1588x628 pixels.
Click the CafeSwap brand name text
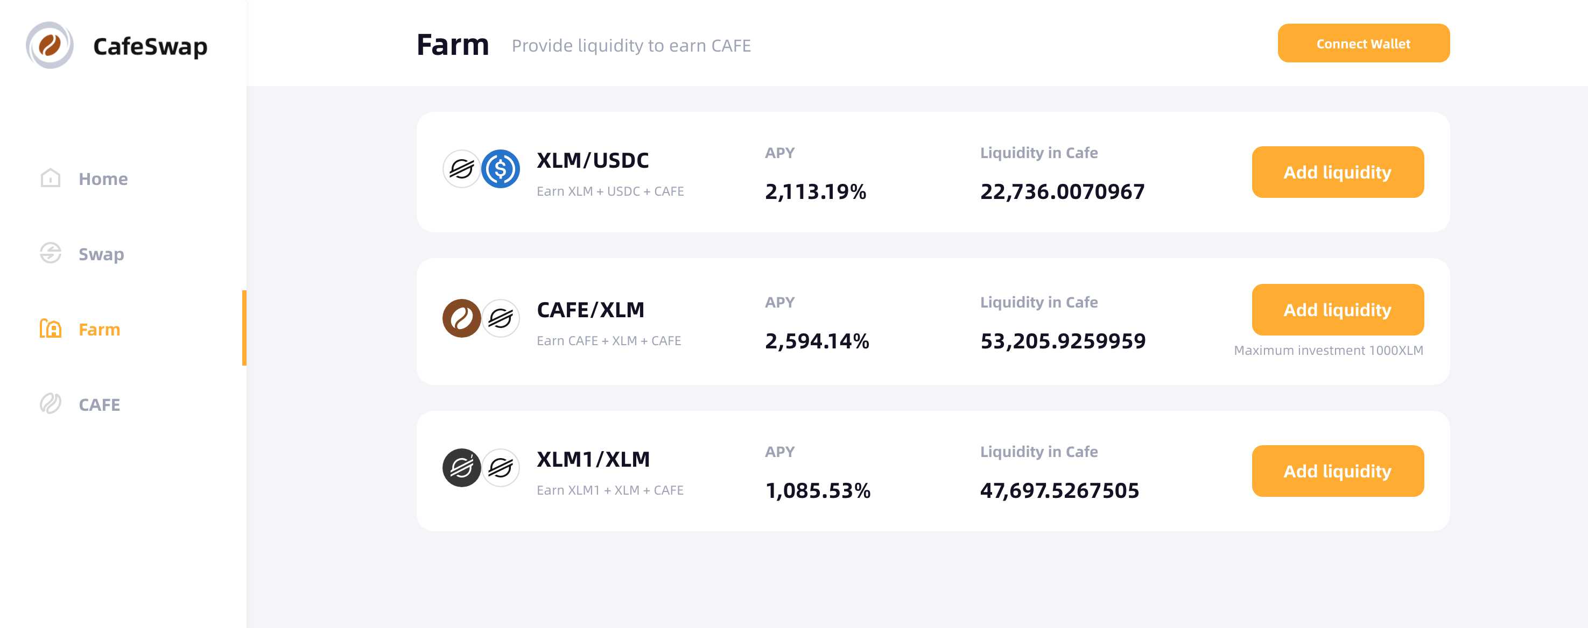150,46
